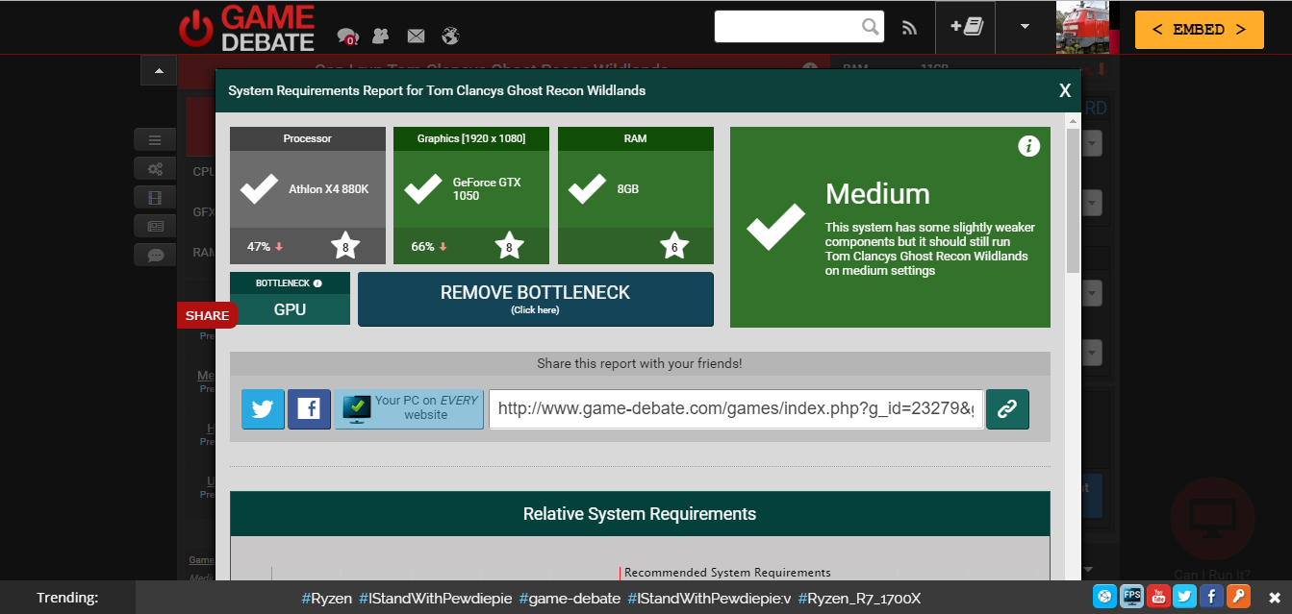1292x614 pixels.
Task: Click Share this report with your friends text
Action: tap(640, 364)
